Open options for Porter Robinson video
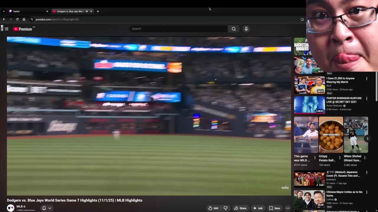Screen dimensions: 378x212 click(367, 99)
